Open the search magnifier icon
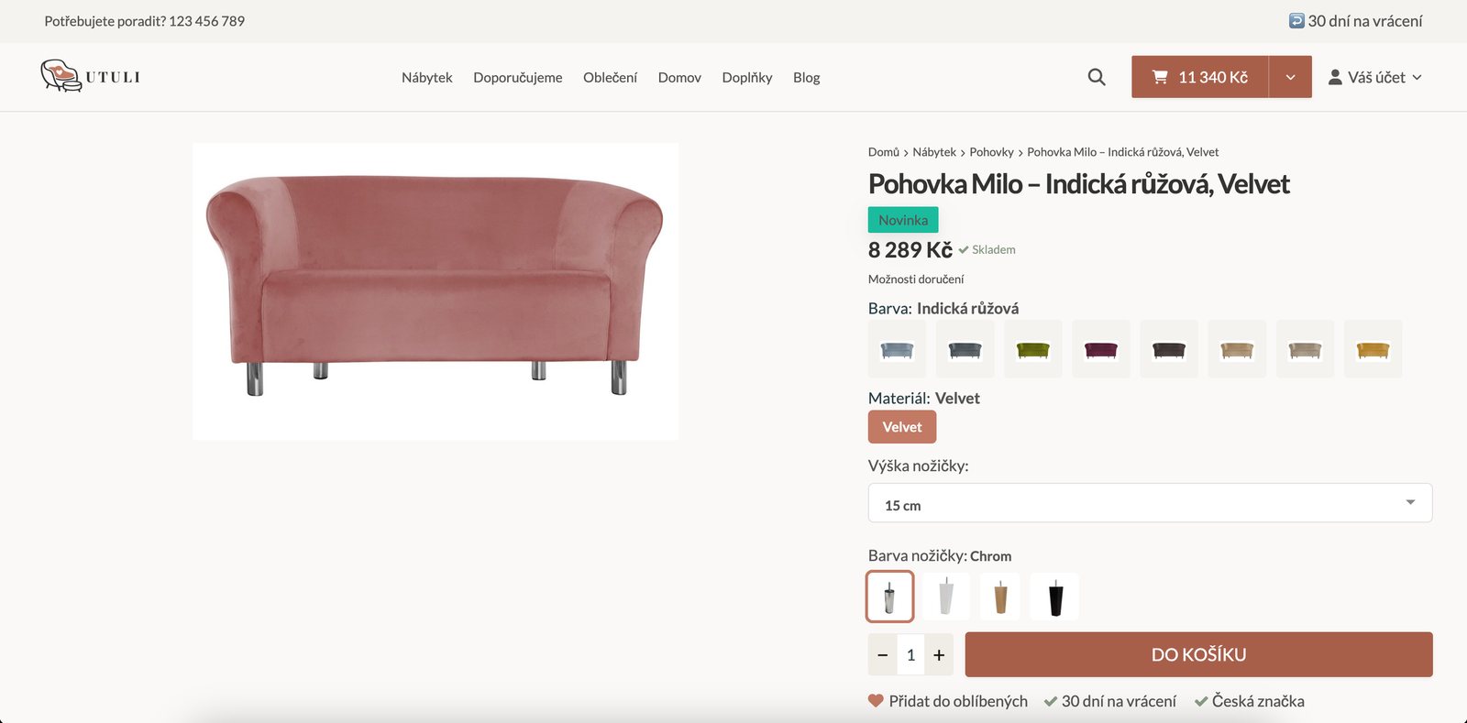Viewport: 1467px width, 723px height. (1096, 77)
